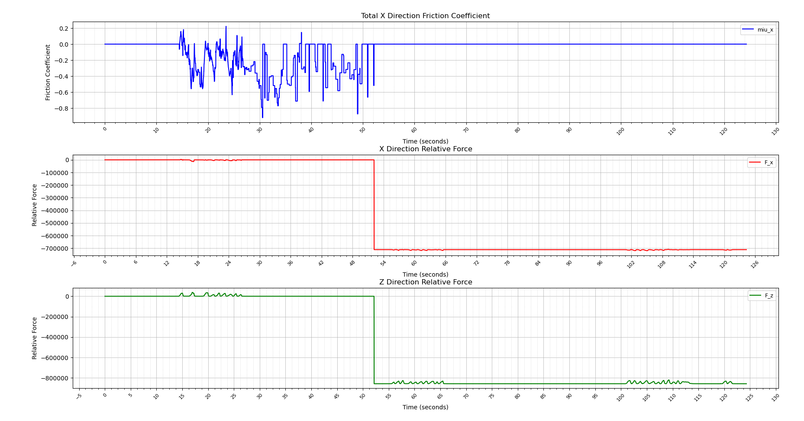Click the F_z legend label
This screenshot has height=421, width=804.
pyautogui.click(x=768, y=296)
